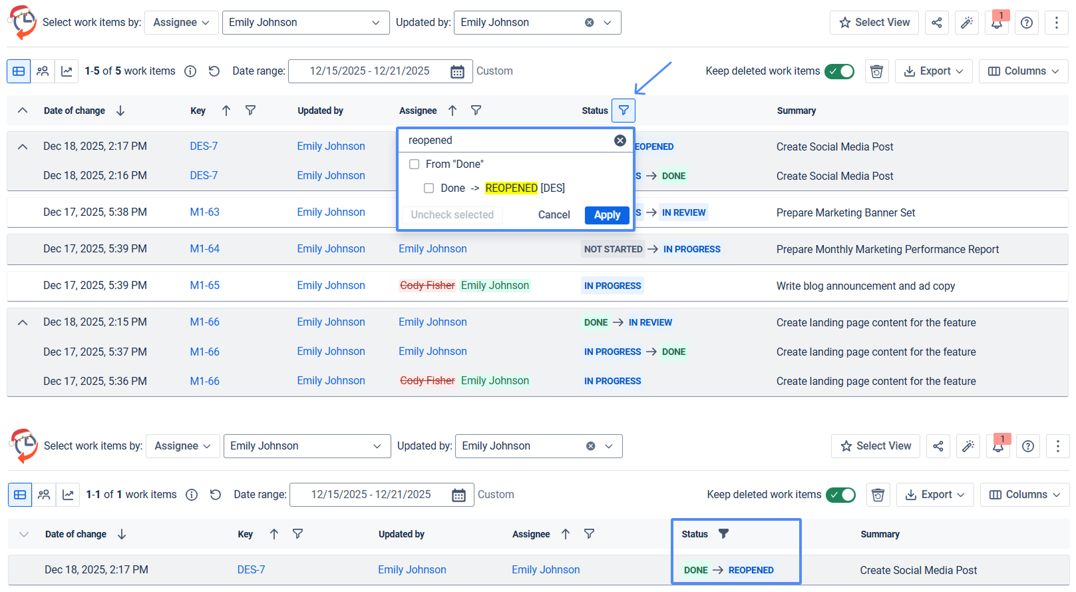Screen dimensions: 1076x592
Task: Open the M1-63 work item link
Action: (x=205, y=212)
